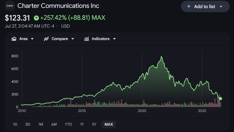Screen dimensions: 234x132
Task: Open the Compare dropdown arrow
Action: (x=73, y=39)
